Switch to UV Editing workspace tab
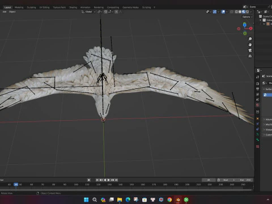The width and height of the screenshot is (272, 204). click(x=44, y=7)
